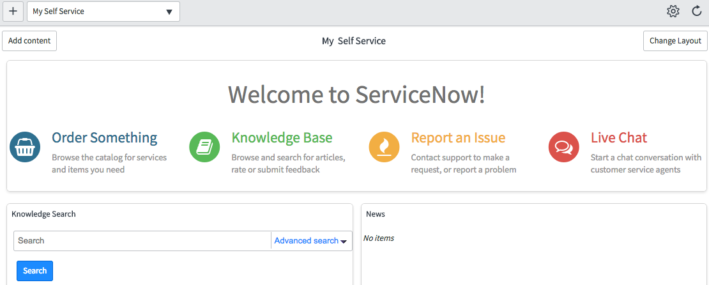Follow the Report an Issue heading link
Screen dimensions: 709x285
click(x=458, y=138)
